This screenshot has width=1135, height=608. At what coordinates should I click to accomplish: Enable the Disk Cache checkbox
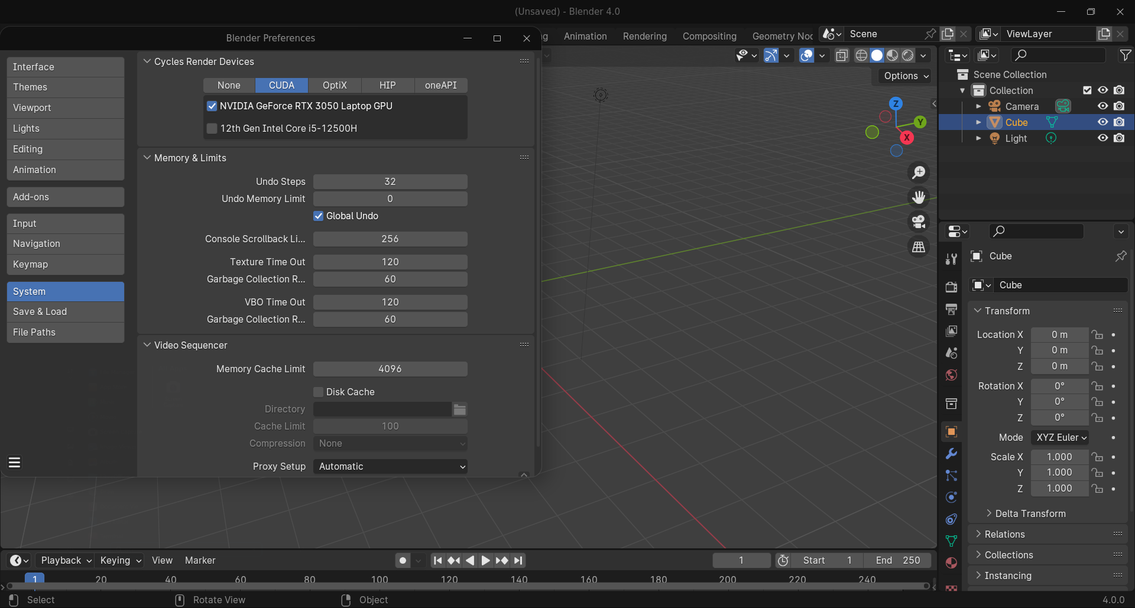point(318,392)
